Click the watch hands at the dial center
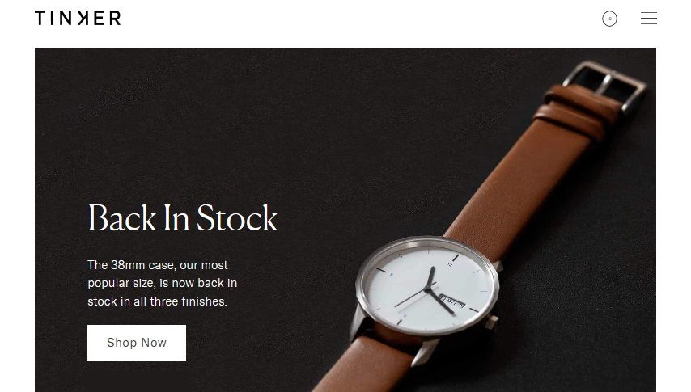Screen dimensions: 691x392 pos(426,289)
